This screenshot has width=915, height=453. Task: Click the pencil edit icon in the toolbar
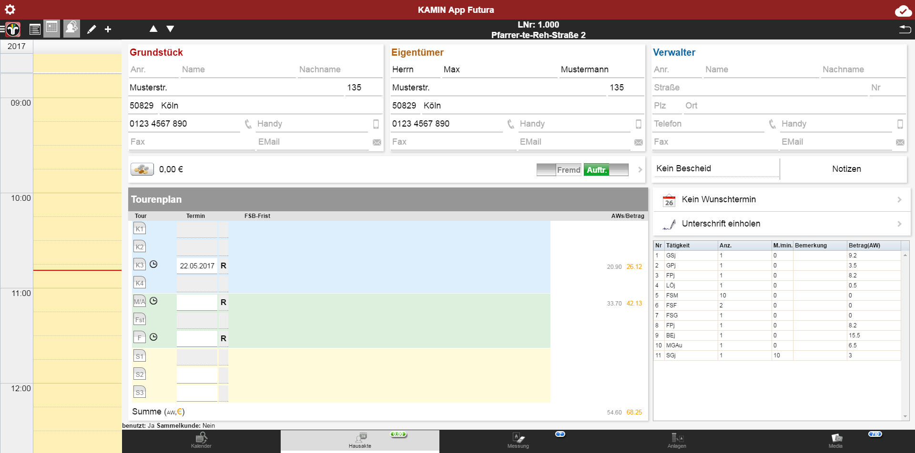[91, 30]
